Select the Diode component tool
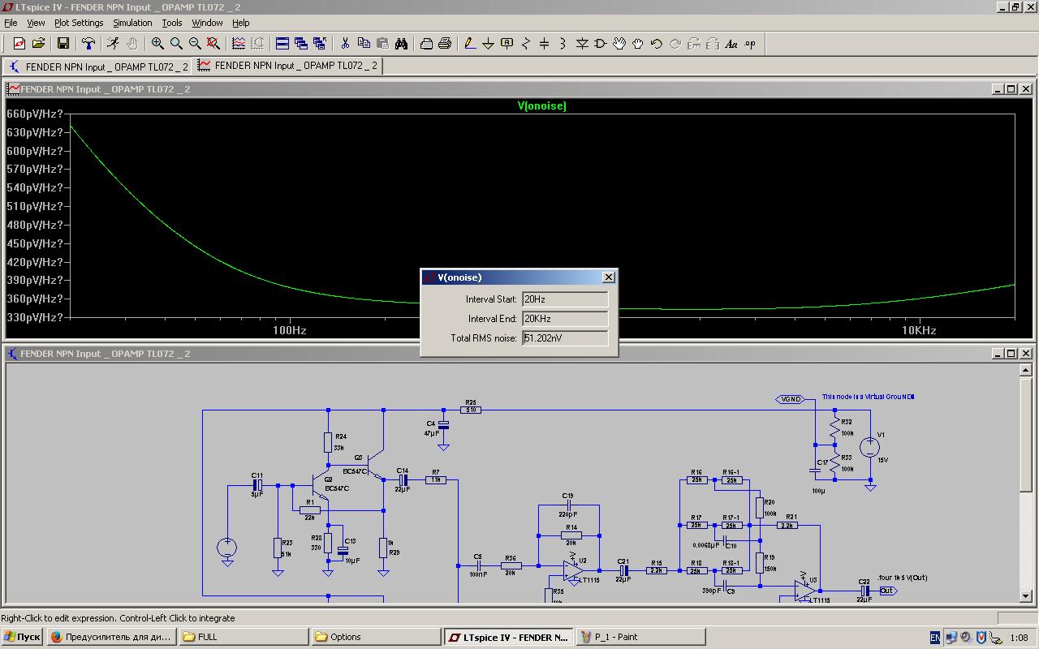 [x=582, y=44]
